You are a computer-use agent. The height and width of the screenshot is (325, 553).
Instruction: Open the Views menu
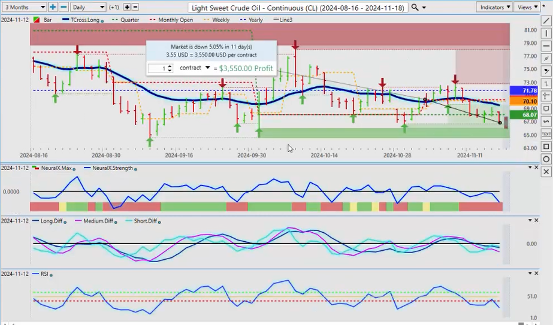(527, 7)
